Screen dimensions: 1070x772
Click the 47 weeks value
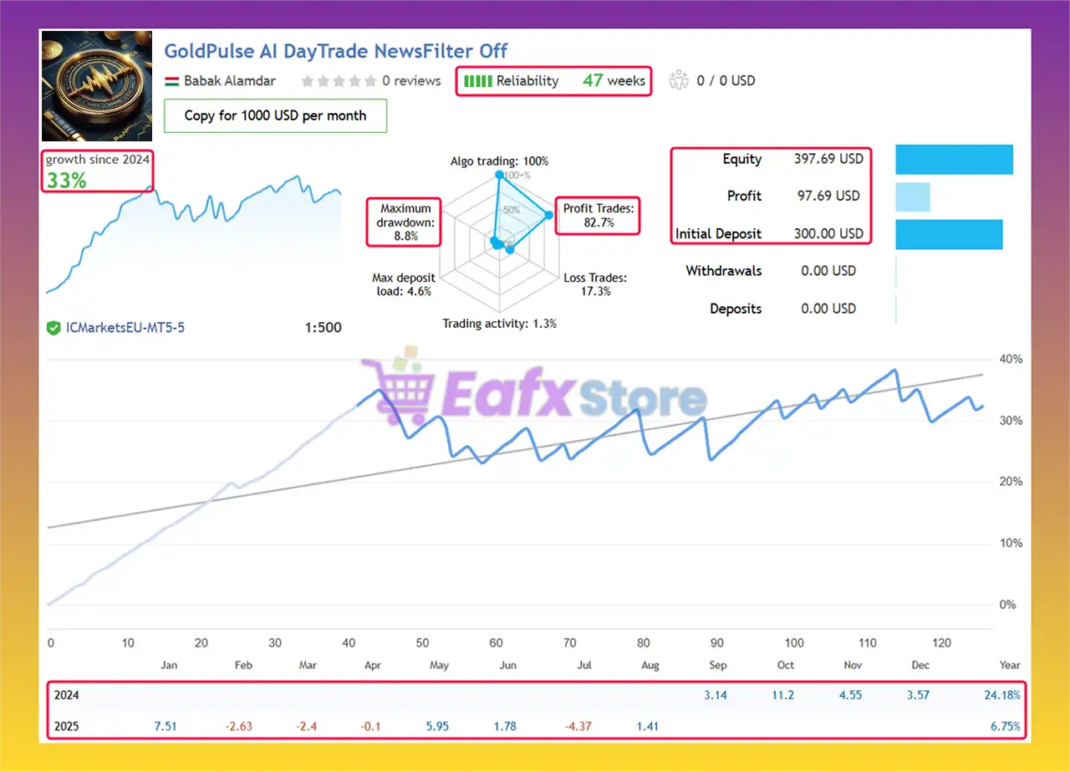614,81
